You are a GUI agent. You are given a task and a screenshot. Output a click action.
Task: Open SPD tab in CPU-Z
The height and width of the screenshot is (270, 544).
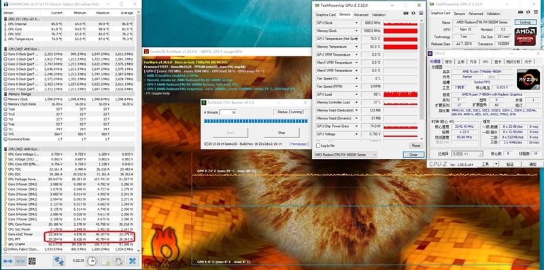coord(486,62)
